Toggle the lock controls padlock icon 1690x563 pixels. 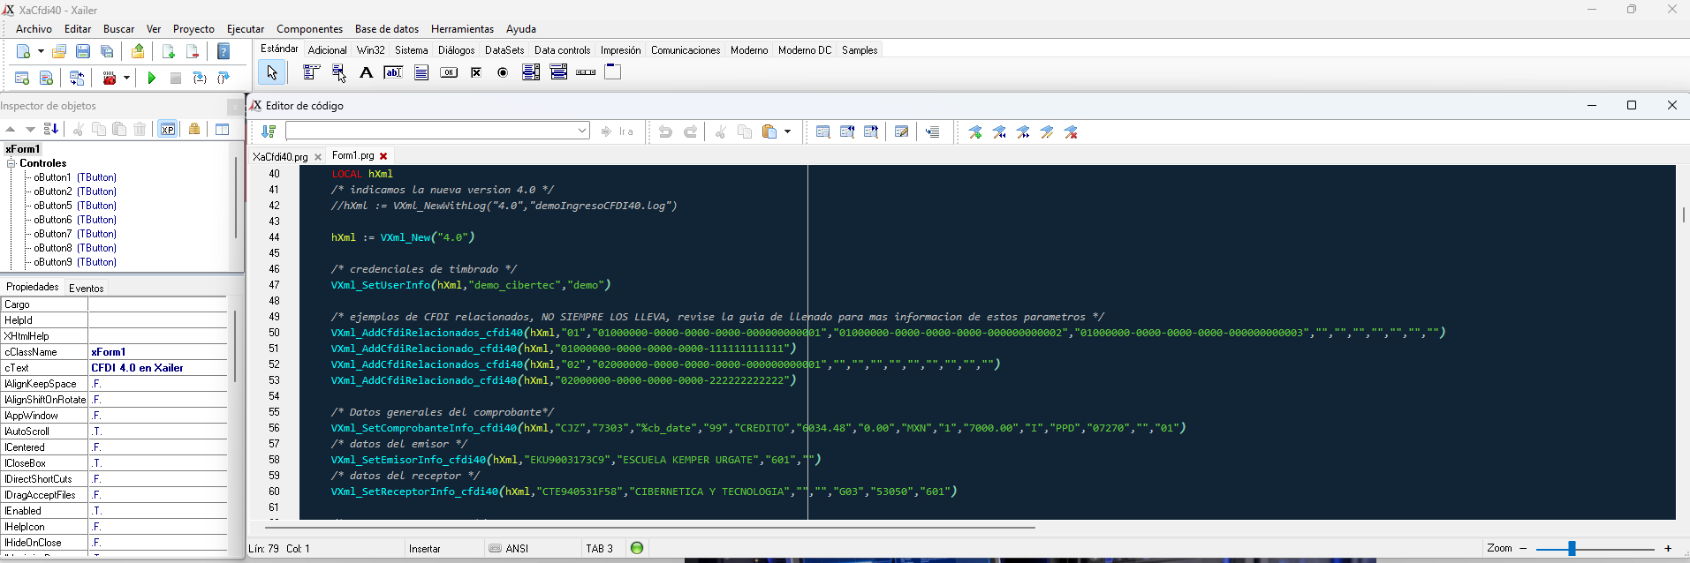pos(193,130)
